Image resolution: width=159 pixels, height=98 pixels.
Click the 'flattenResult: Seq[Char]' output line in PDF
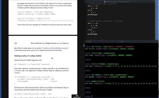click(45, 21)
